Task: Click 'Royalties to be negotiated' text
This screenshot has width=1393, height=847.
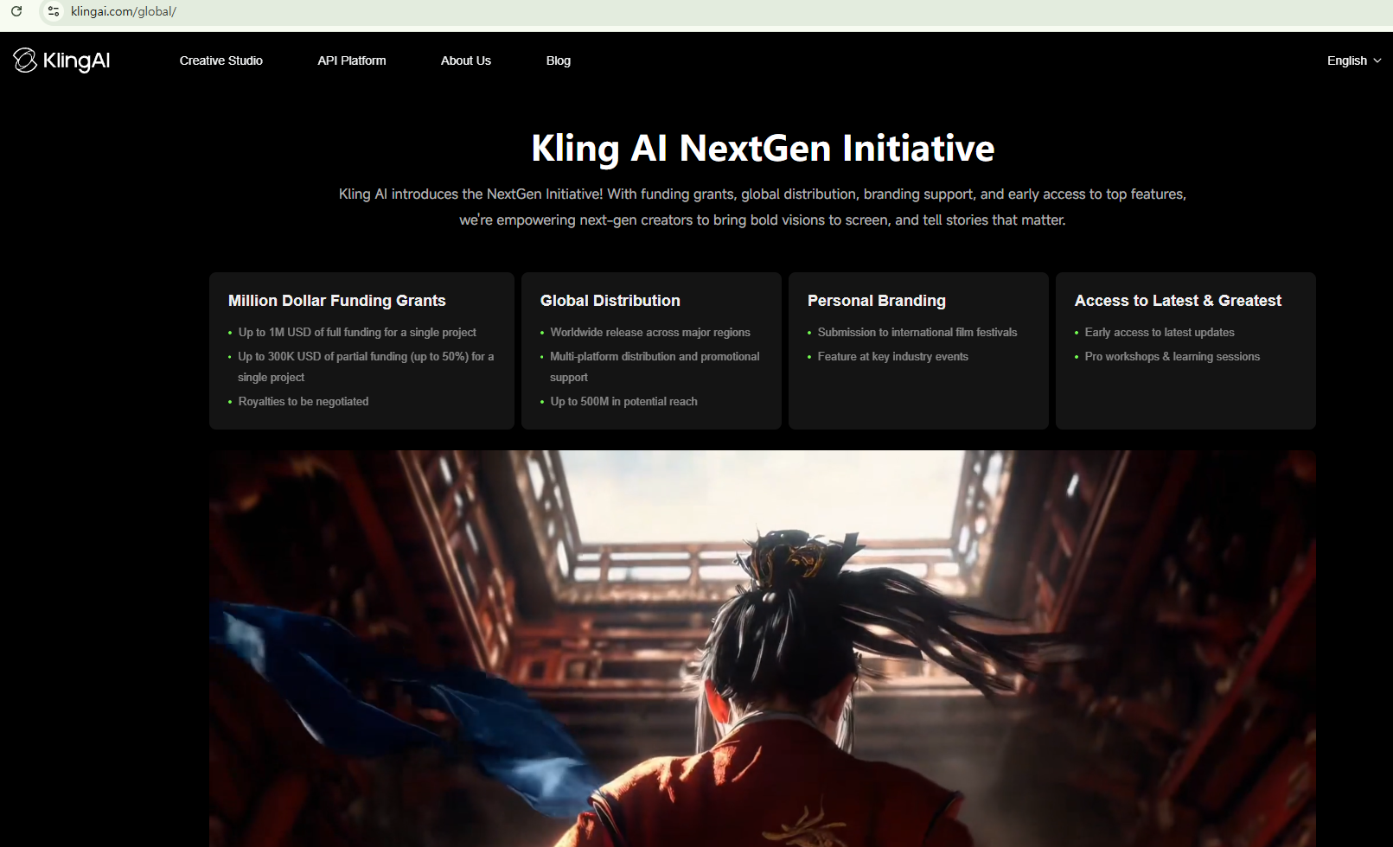Action: tap(304, 402)
